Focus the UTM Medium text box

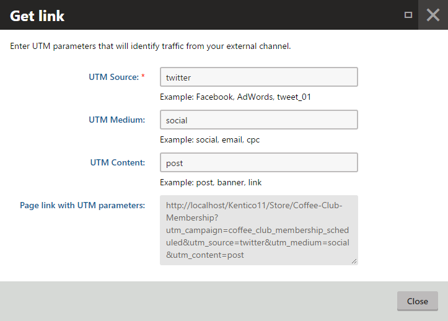258,120
